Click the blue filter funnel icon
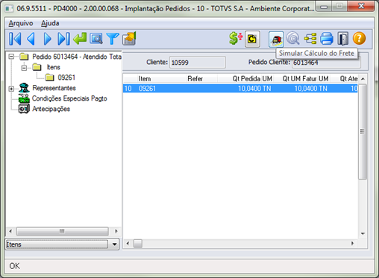This screenshot has width=379, height=278. [x=113, y=39]
